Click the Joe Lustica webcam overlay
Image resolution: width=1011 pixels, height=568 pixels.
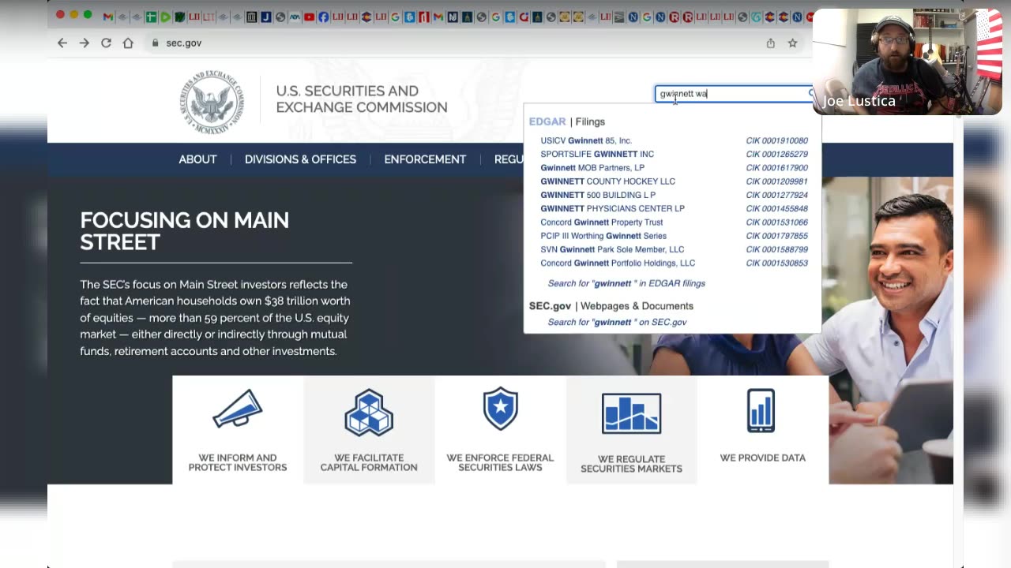908,62
